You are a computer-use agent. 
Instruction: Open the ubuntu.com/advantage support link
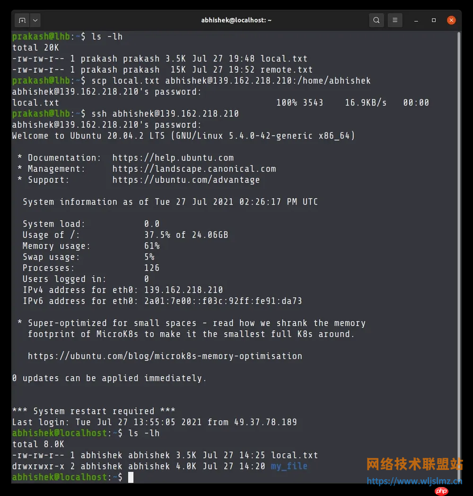186,180
